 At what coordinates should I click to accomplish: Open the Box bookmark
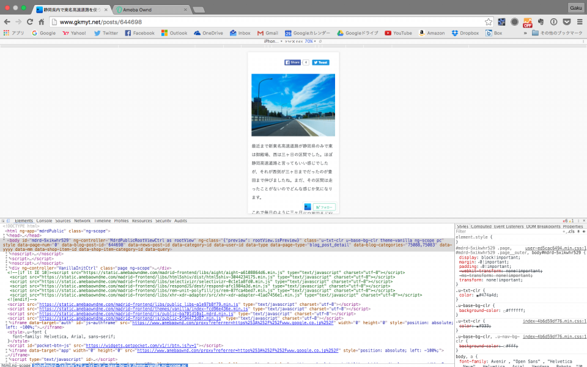494,33
